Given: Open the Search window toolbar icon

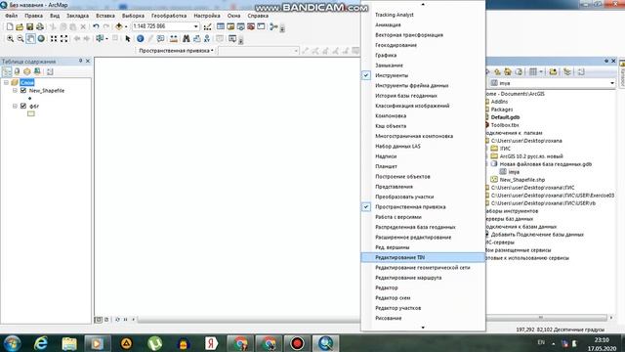Looking at the screenshot, I should (241, 26).
